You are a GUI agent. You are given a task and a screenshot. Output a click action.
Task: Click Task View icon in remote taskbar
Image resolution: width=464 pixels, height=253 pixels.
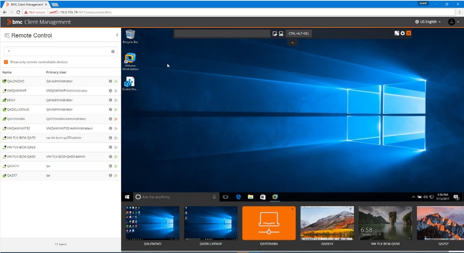pos(226,197)
